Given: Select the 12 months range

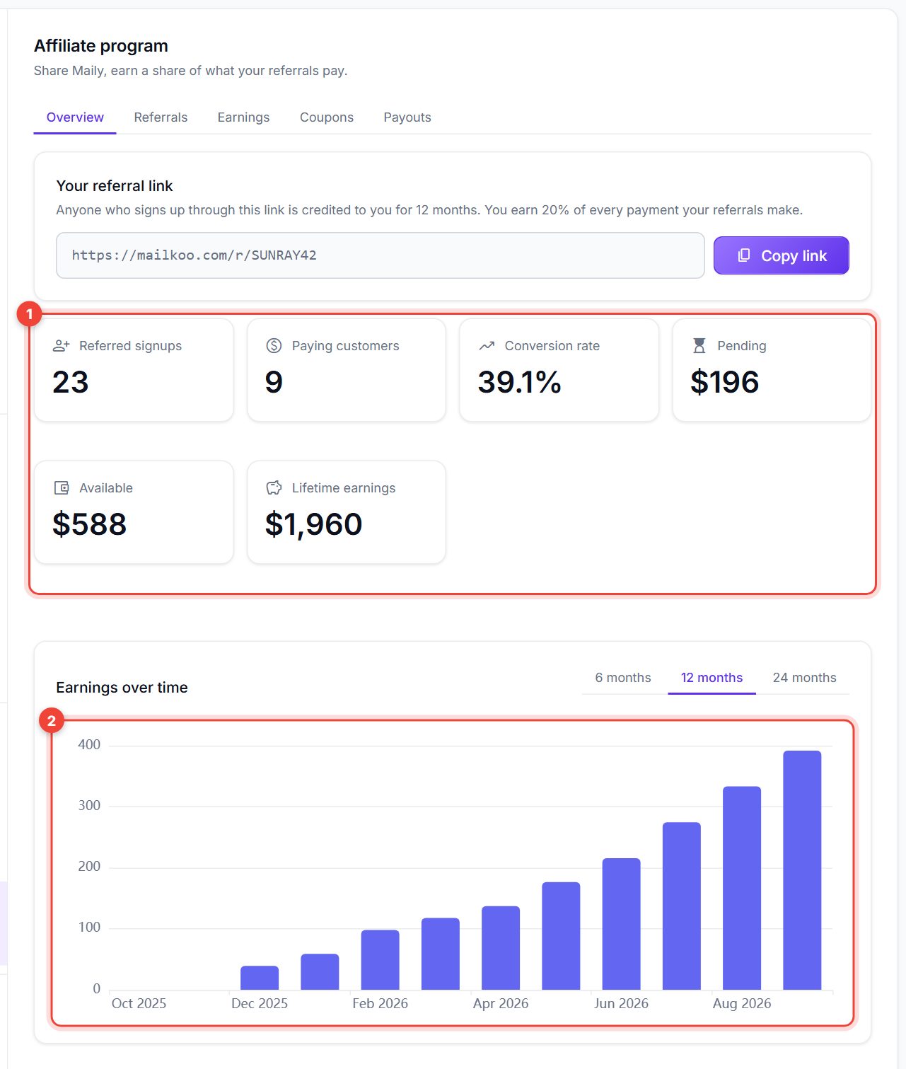Looking at the screenshot, I should coord(712,678).
